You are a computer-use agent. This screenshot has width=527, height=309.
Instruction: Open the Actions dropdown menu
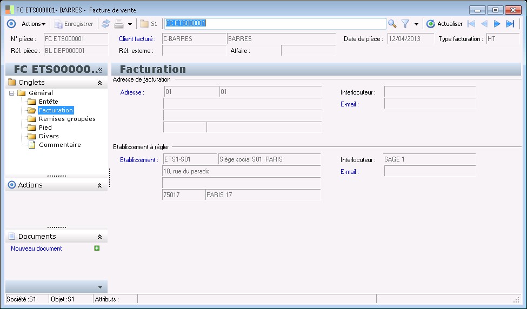click(33, 24)
